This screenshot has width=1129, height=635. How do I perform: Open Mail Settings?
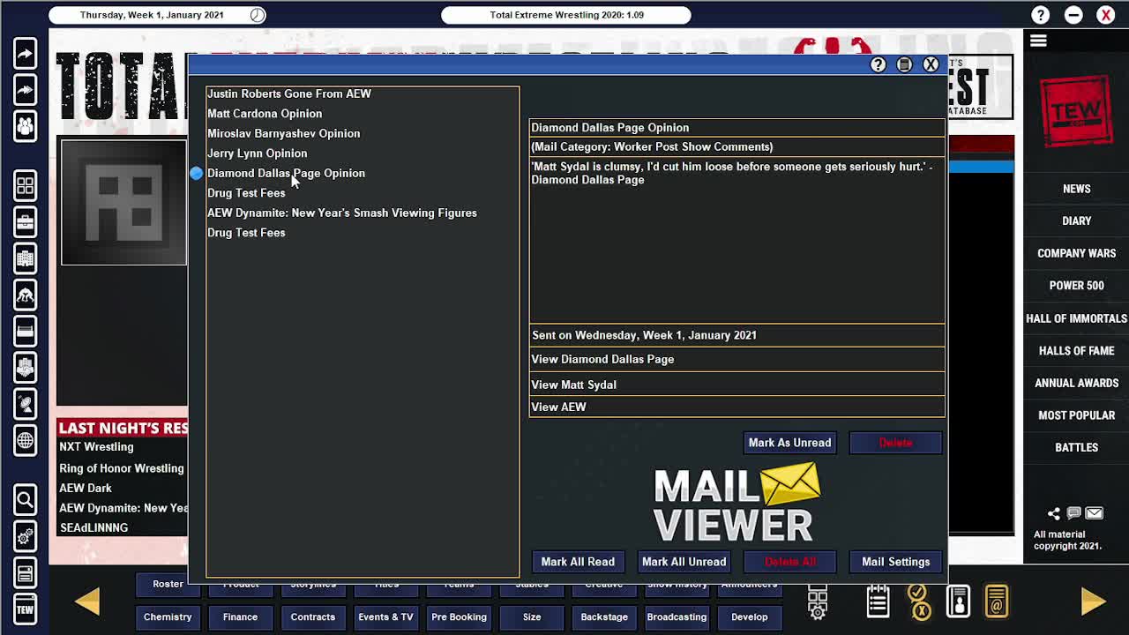pyautogui.click(x=895, y=562)
